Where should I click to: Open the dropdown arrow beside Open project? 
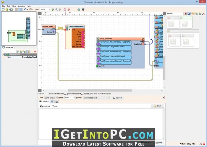(x=9, y=9)
